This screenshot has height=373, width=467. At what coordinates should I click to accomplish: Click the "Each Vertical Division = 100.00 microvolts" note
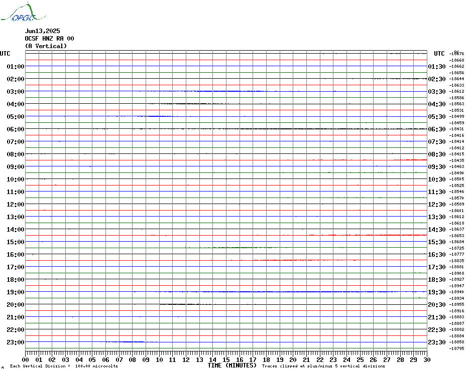pyautogui.click(x=64, y=366)
